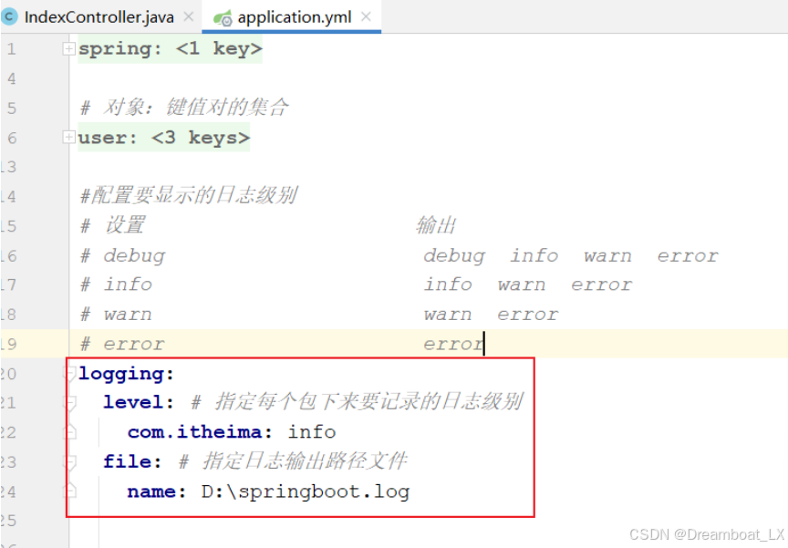Click the value 'D:\springboot.log'
788x548 pixels.
click(306, 491)
